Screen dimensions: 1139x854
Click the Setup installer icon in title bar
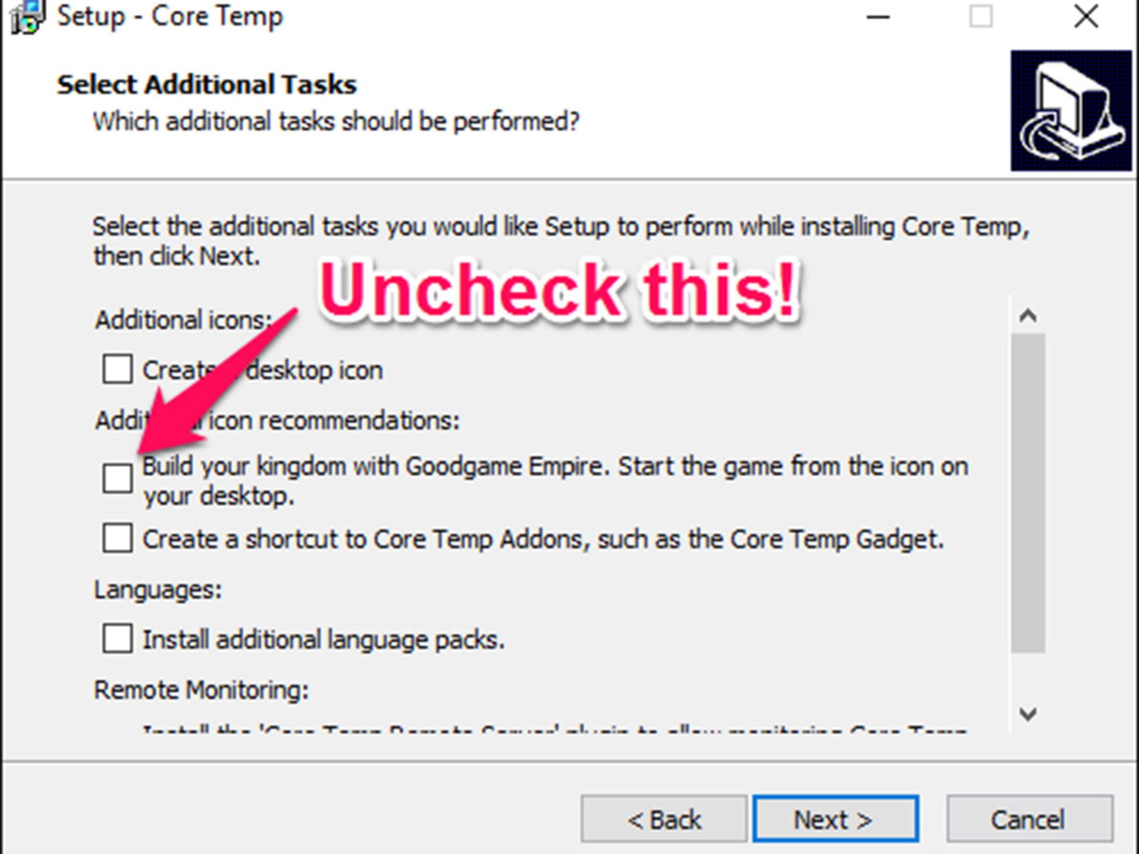27,17
